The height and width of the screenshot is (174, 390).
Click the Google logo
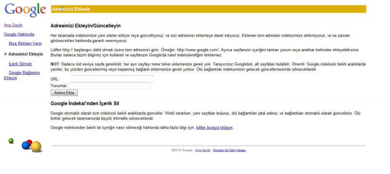[x=25, y=10]
